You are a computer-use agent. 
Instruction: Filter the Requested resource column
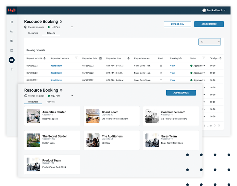(76, 58)
